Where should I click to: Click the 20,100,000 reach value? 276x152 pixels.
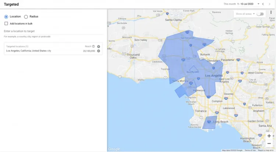89,51
